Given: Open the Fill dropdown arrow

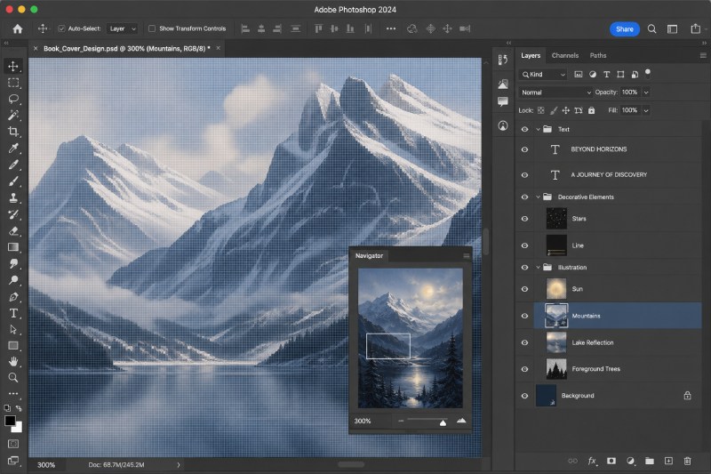Looking at the screenshot, I should tap(646, 110).
